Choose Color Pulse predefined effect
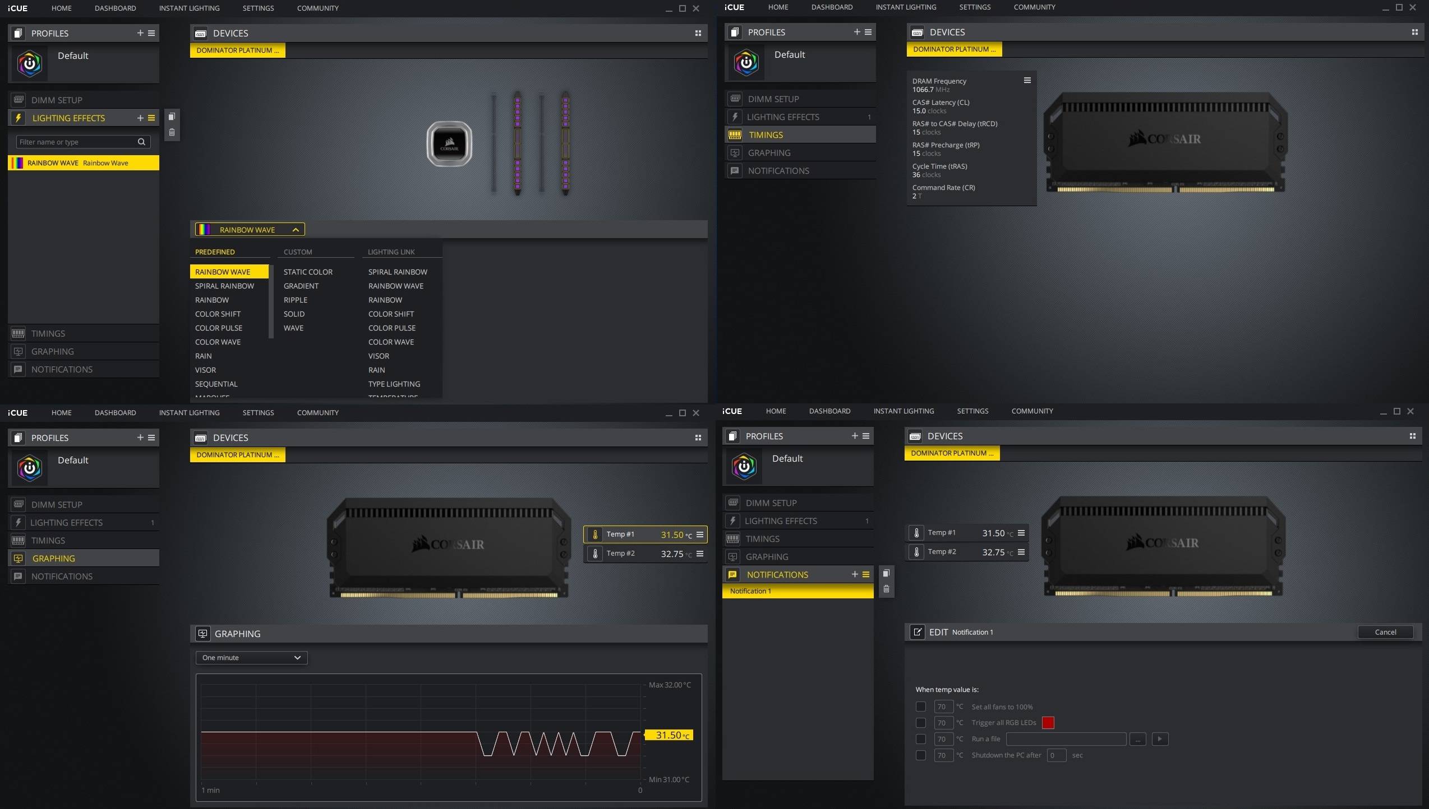The height and width of the screenshot is (809, 1429). point(219,328)
